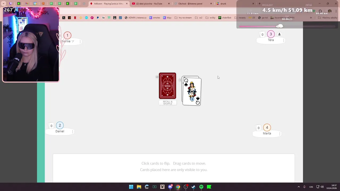Open File Explorer from taskbar
The width and height of the screenshot is (340, 191).
tap(139, 187)
